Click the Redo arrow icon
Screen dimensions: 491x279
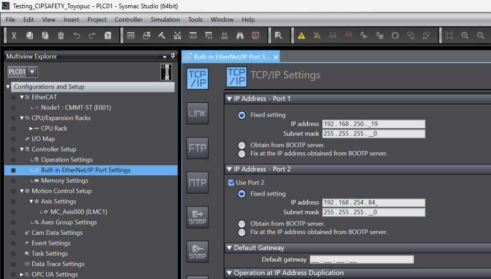92,35
